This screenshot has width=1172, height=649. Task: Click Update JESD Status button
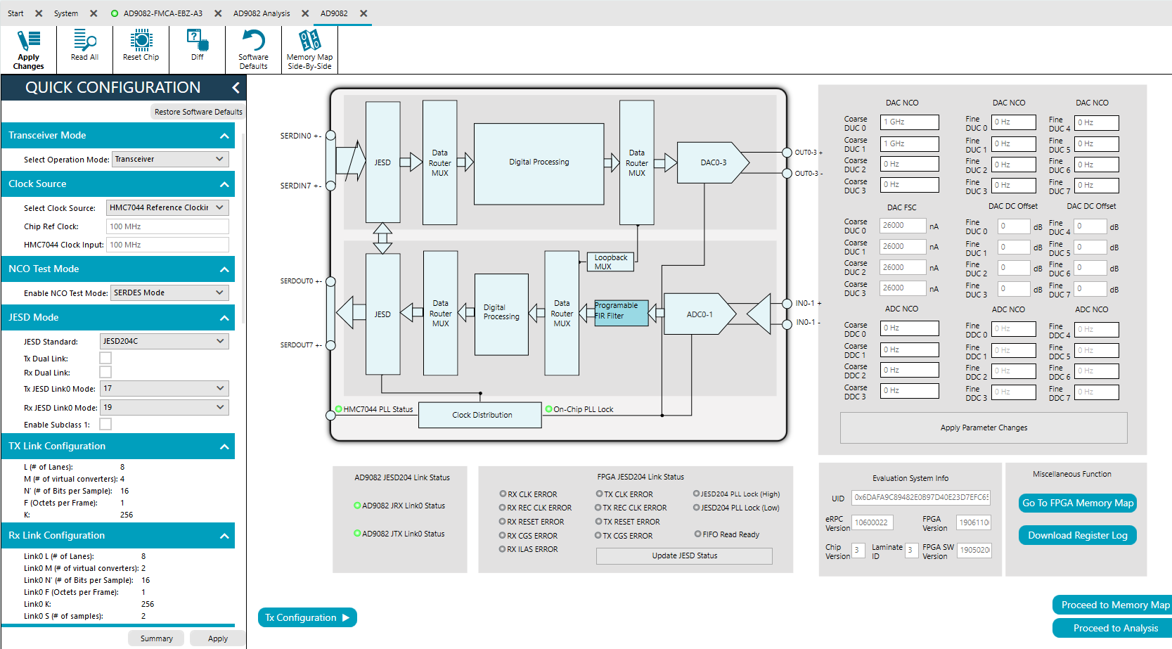coord(684,555)
